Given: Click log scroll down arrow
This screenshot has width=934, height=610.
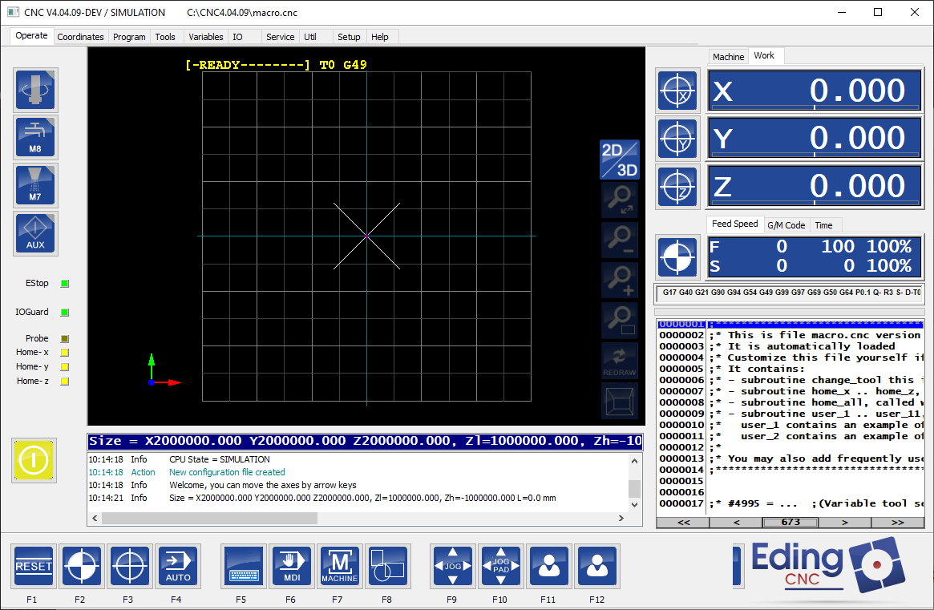Looking at the screenshot, I should (635, 504).
